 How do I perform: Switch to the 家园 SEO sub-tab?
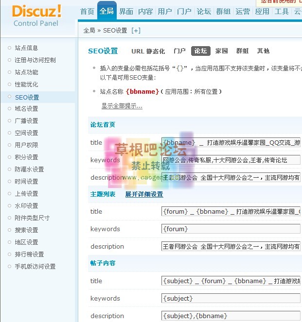pyautogui.click(x=221, y=51)
